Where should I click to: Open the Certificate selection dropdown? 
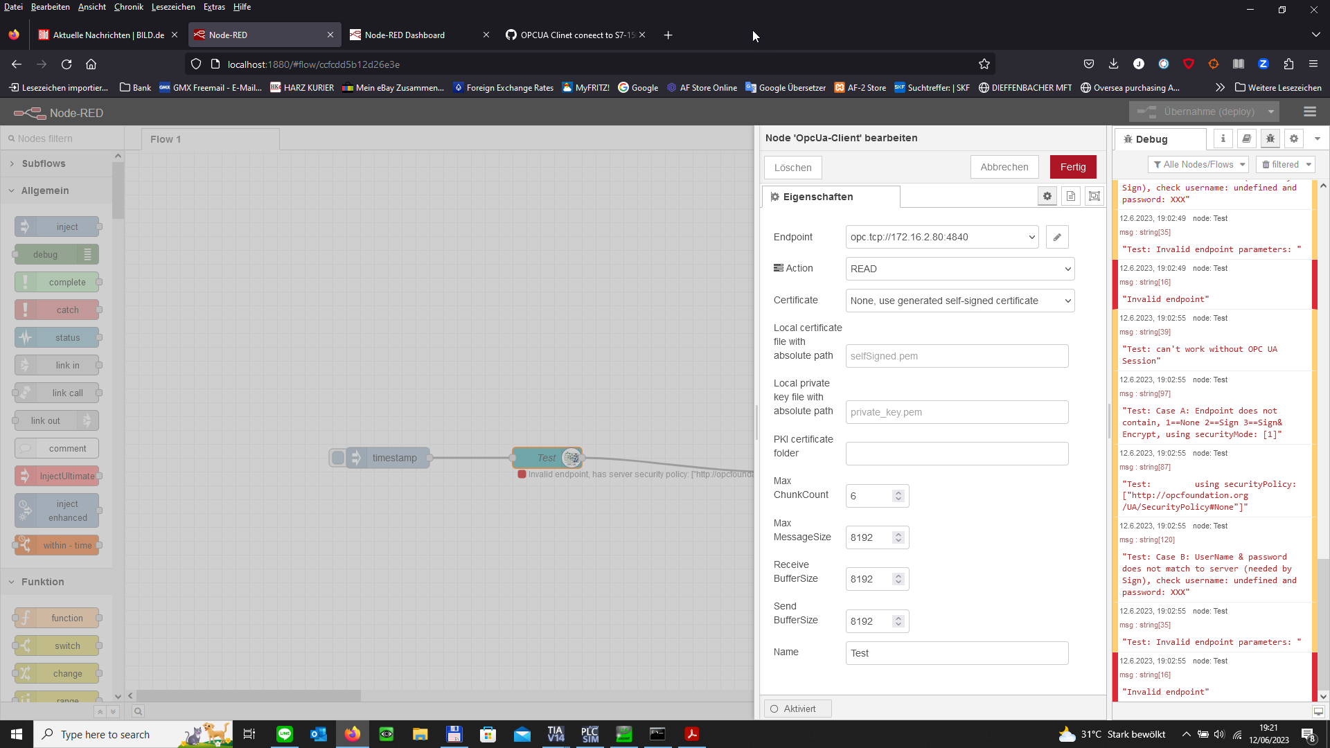[959, 301]
